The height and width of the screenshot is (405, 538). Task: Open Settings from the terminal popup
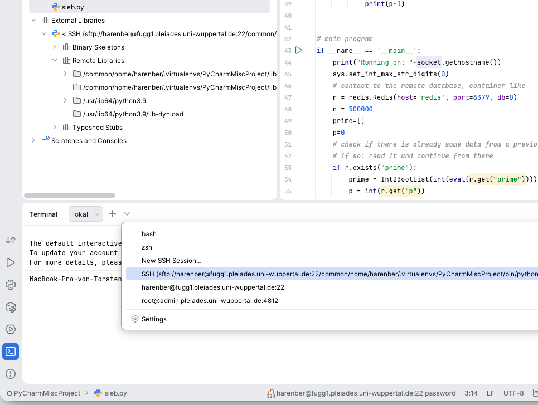coord(154,319)
